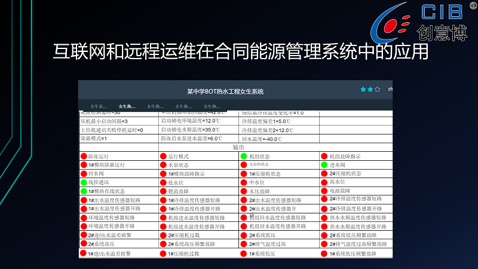Click the first filled blue star
478x269 pixels.
(x=363, y=90)
